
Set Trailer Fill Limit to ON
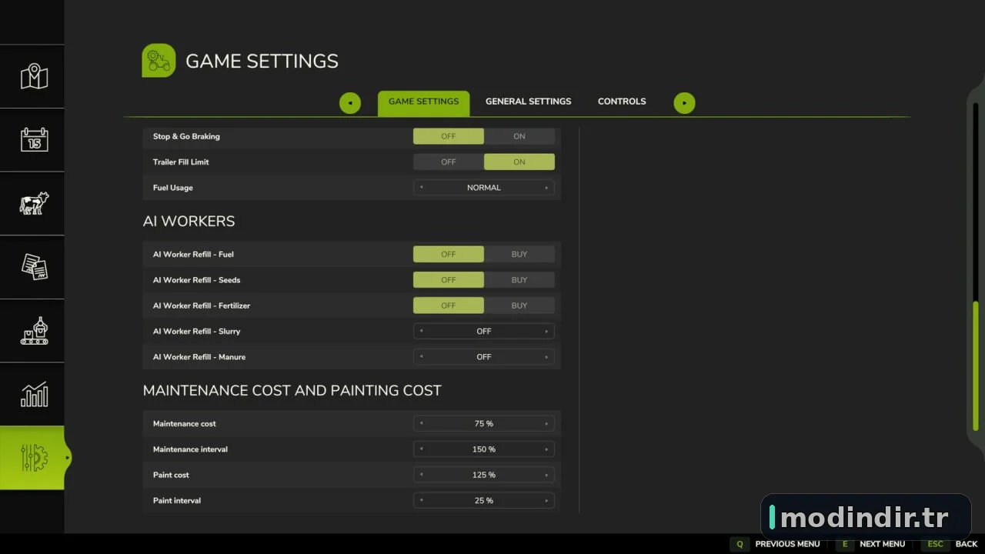coord(519,162)
